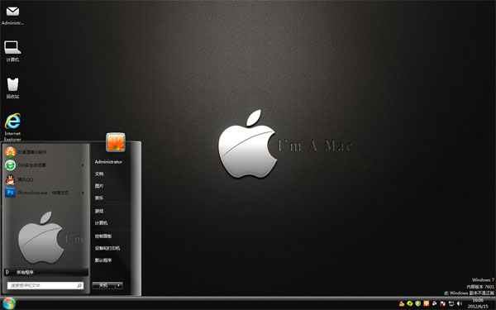496x310 pixels.
Task: Click the Windows Start orb
Action: 9,303
